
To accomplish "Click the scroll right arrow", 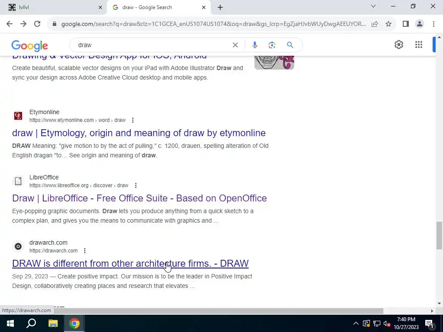I will [x=432, y=311].
